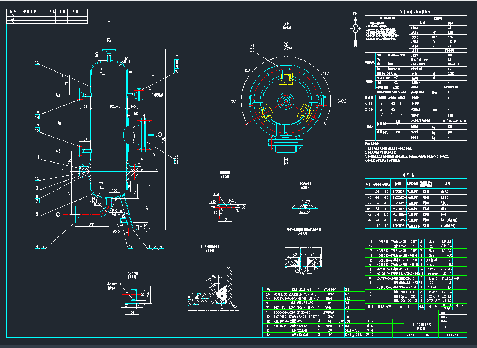Select the H1 manhole balloon in elevation view

[x=160, y=134]
